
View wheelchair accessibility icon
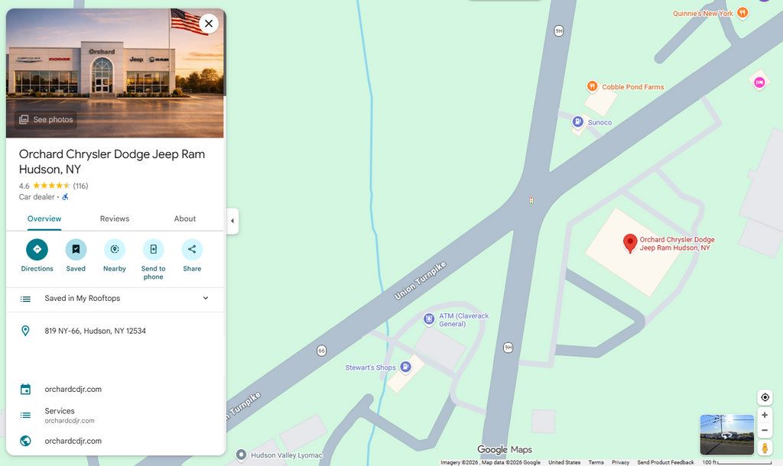(66, 197)
